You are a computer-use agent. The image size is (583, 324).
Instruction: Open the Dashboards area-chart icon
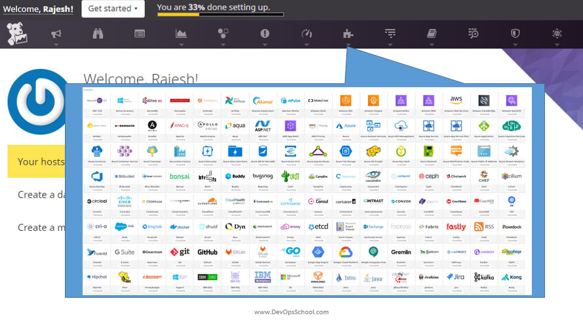(181, 33)
